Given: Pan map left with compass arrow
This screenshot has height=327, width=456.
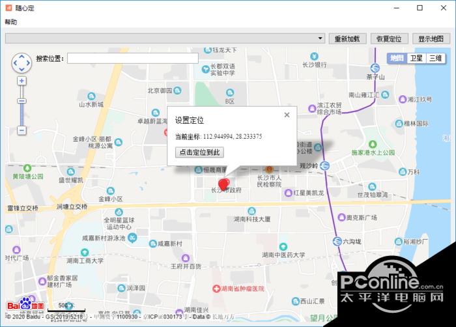Looking at the screenshot, I should pos(15,63).
